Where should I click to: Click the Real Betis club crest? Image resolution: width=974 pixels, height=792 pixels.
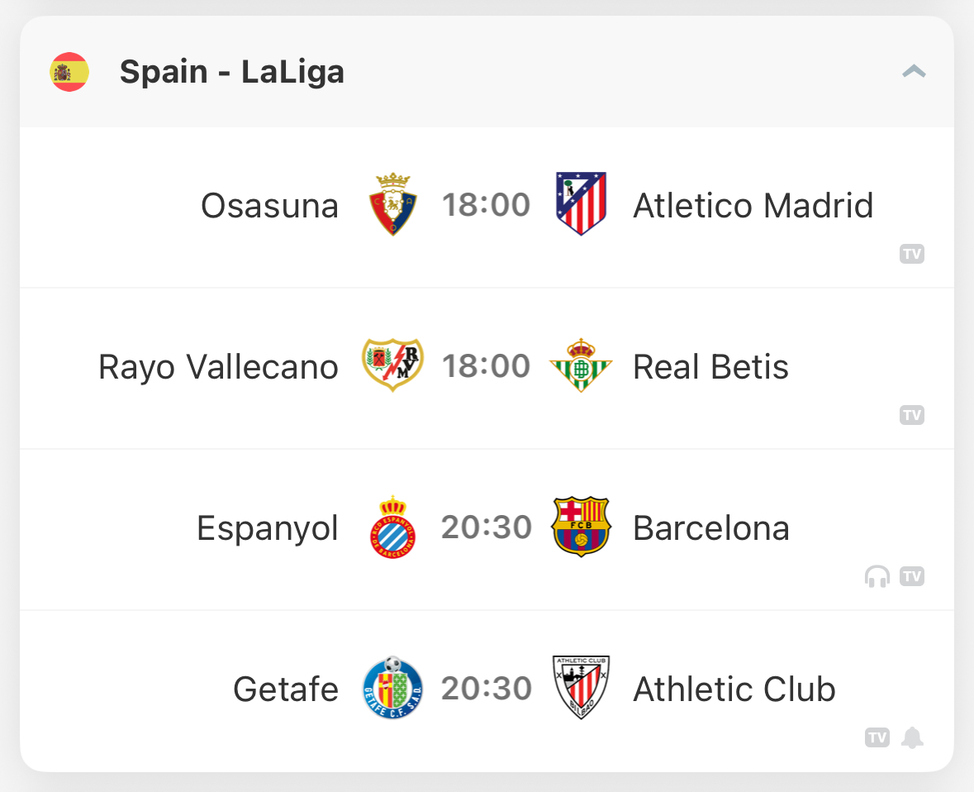click(x=581, y=365)
